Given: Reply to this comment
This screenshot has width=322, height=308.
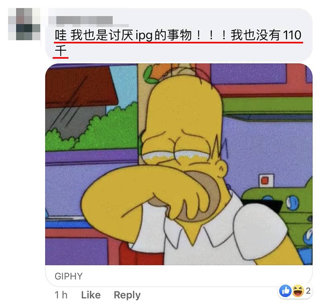Looking at the screenshot, I should click(x=127, y=295).
